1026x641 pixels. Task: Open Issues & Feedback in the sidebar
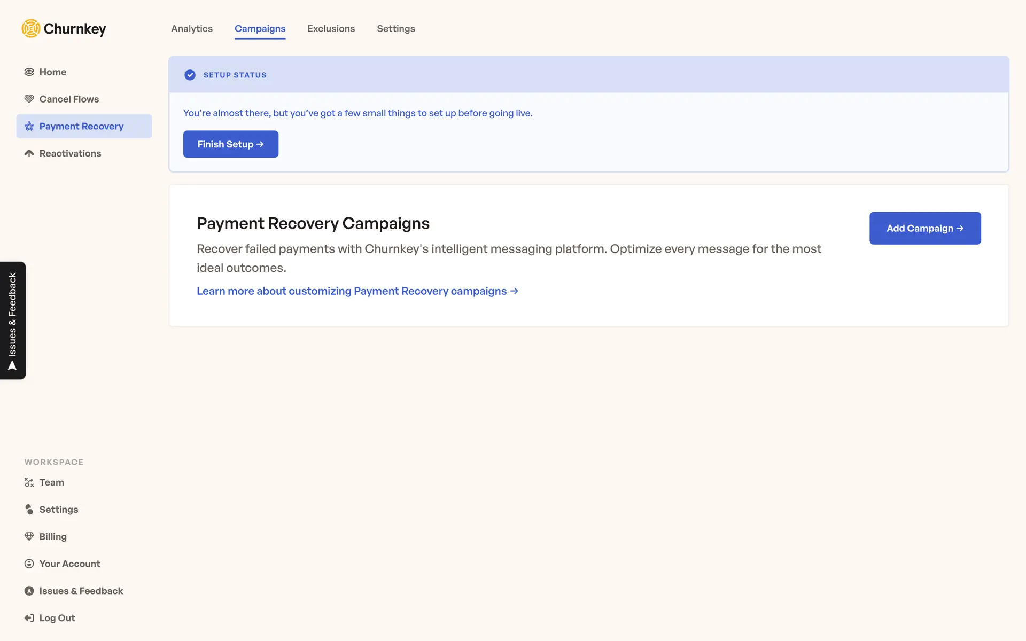(81, 591)
